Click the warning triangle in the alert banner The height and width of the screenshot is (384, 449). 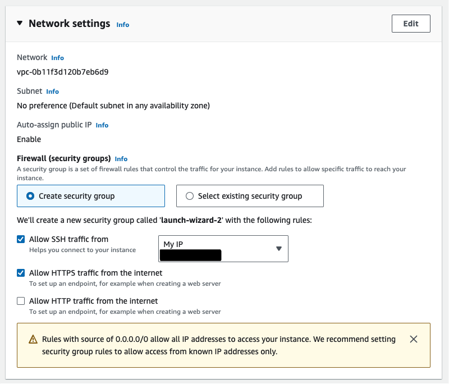(x=32, y=339)
